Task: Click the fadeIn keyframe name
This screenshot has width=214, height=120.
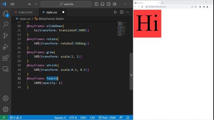Action: point(52,79)
